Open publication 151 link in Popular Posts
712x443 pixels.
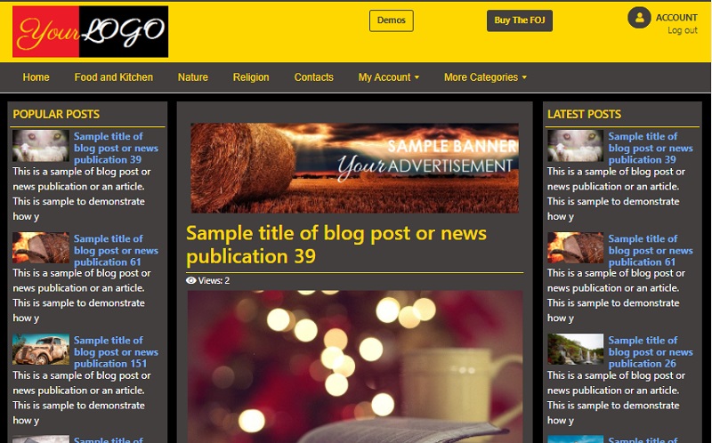(116, 352)
